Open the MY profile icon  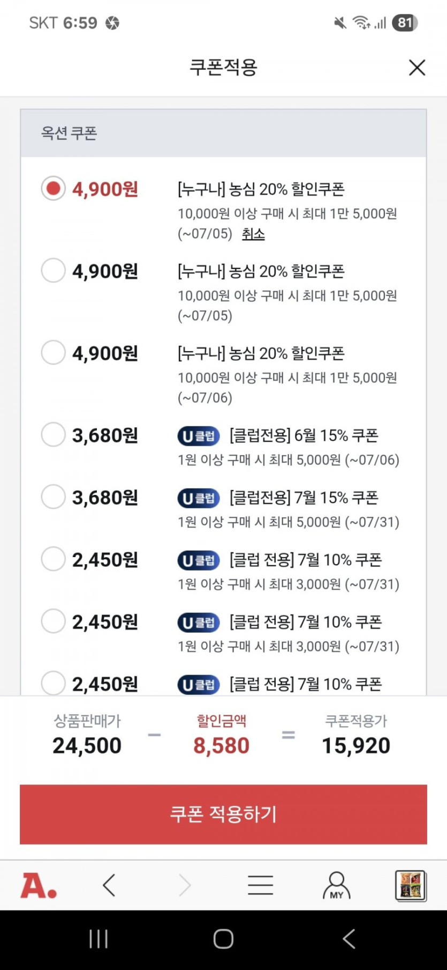[336, 885]
